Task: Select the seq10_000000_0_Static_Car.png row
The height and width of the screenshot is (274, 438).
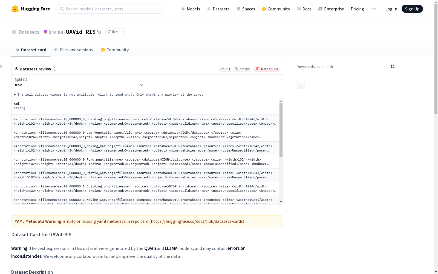Action: tap(145, 175)
